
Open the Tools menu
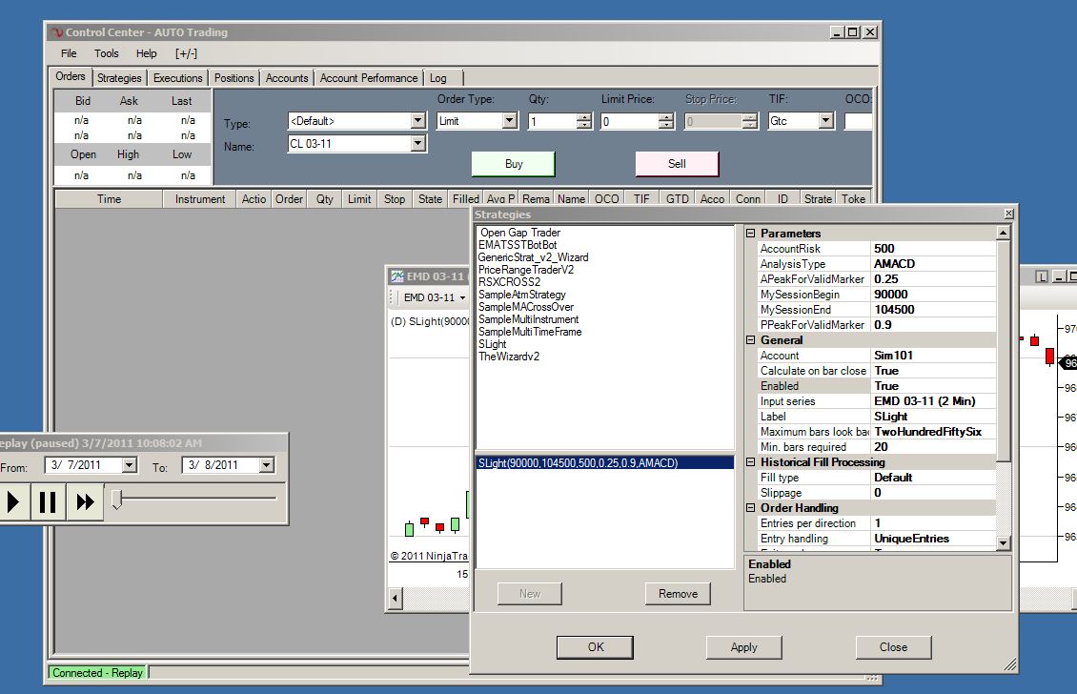coord(107,53)
